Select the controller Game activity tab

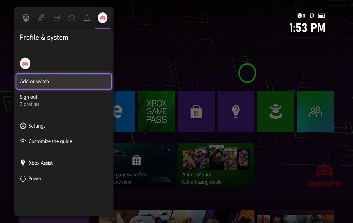pyautogui.click(x=72, y=18)
